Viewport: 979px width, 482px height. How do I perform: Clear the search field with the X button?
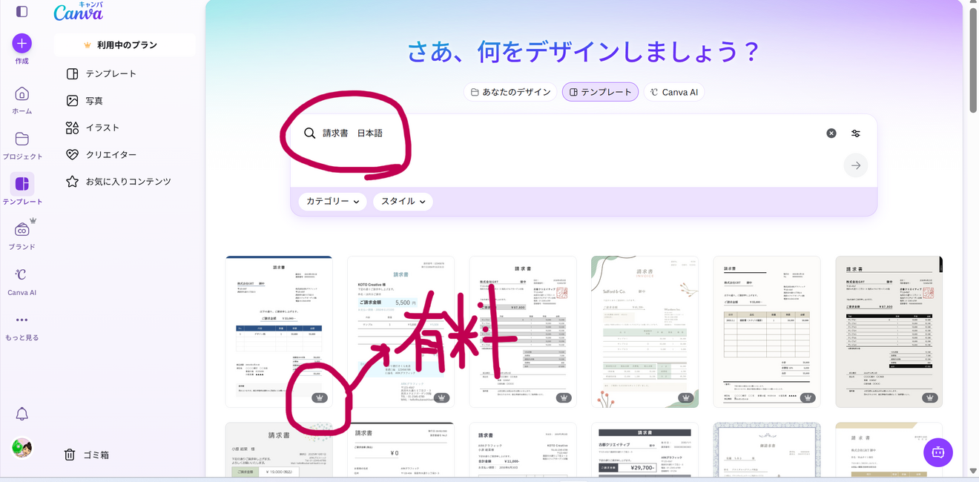[831, 133]
